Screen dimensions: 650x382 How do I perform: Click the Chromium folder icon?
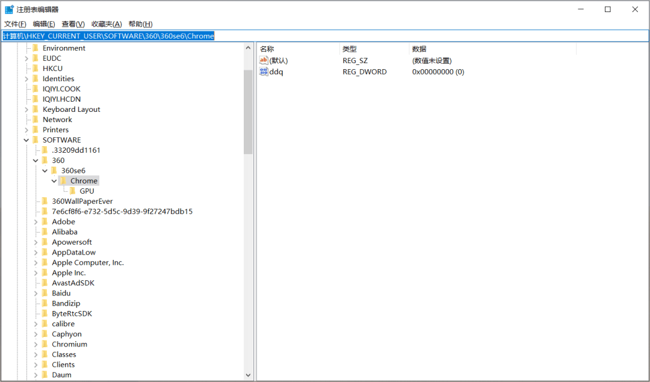45,344
